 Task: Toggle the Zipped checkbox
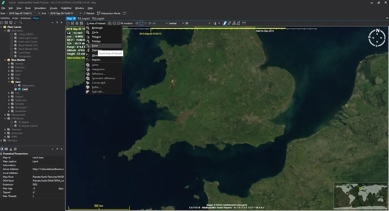[x=34, y=192]
